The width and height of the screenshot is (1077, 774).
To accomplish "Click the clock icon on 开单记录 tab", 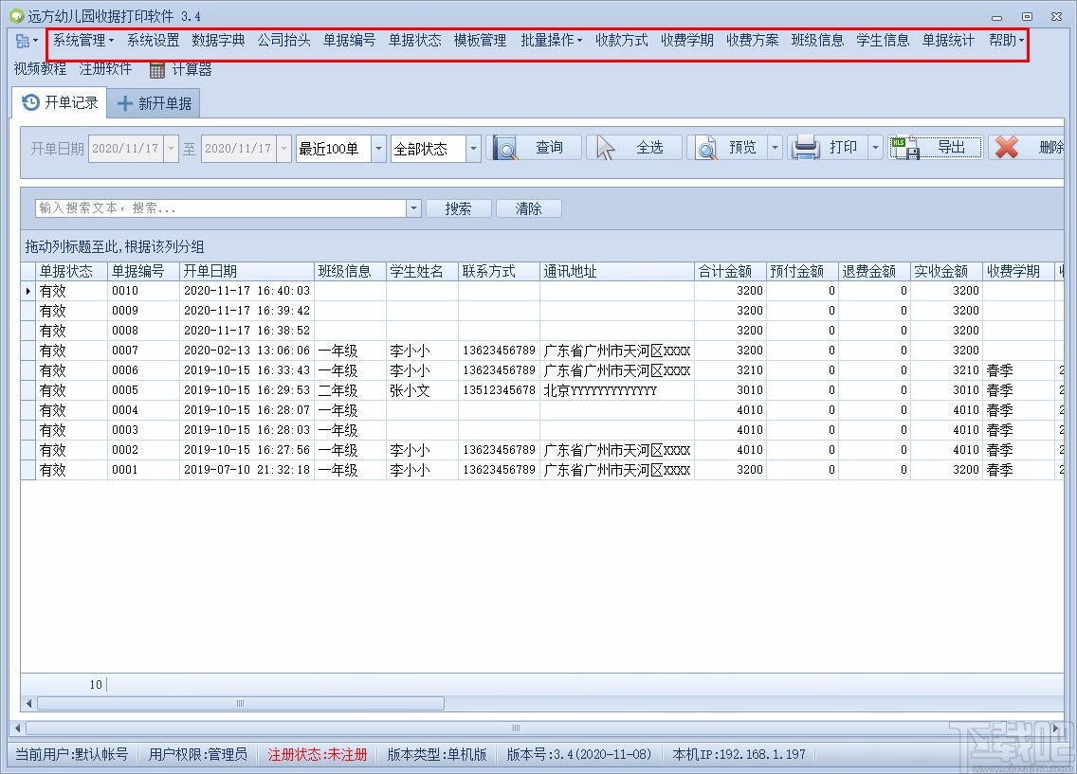I will pos(31,102).
